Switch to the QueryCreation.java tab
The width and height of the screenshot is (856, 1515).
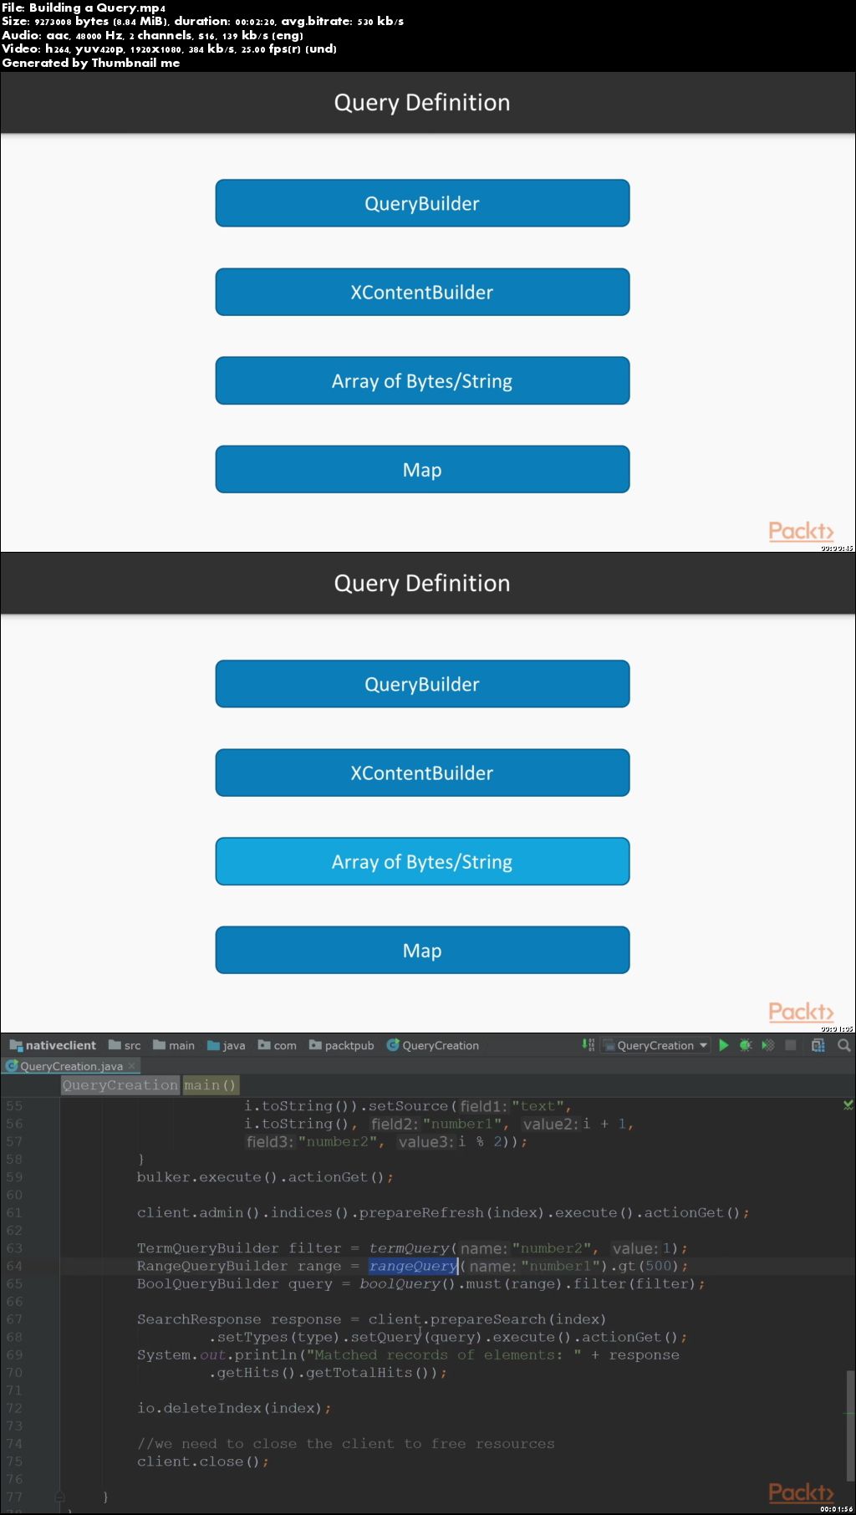pyautogui.click(x=71, y=1066)
